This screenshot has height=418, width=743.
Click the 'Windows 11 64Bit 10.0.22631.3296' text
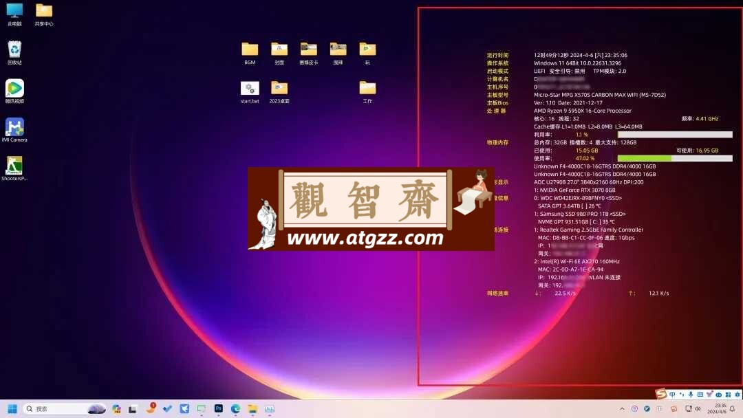(x=577, y=63)
